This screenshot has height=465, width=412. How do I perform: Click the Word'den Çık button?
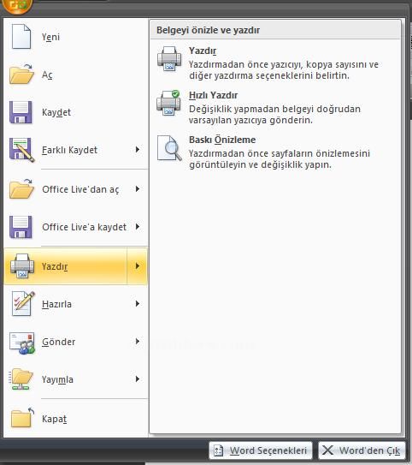click(362, 450)
